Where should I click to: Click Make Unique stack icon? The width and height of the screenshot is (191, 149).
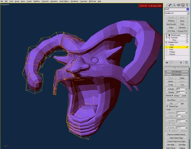177,63
